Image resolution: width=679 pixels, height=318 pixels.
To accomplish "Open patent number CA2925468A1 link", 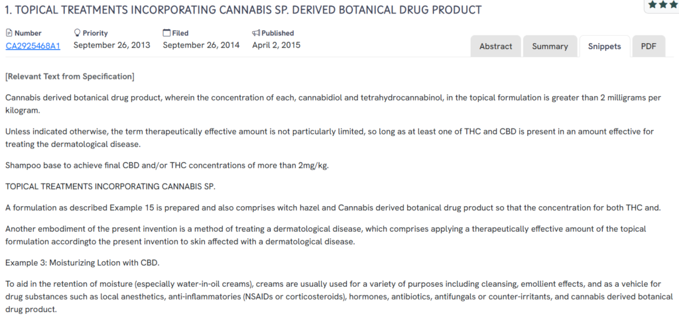I will [x=33, y=46].
